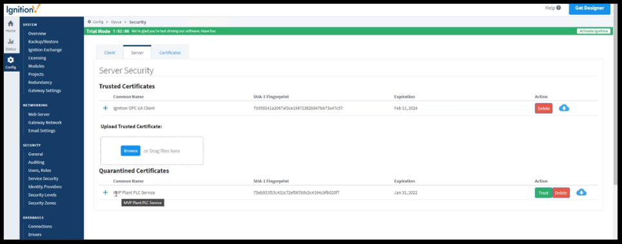
Task: Click the drag files drop zone
Action: click(152, 151)
